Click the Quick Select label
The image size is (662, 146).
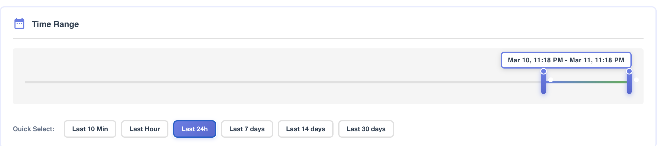click(34, 129)
